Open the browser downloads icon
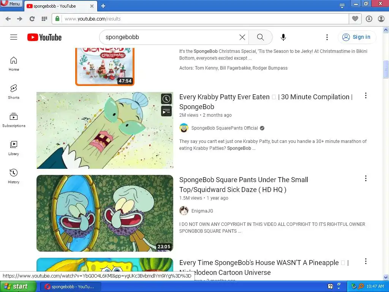The height and width of the screenshot is (292, 389). pyautogui.click(x=369, y=19)
